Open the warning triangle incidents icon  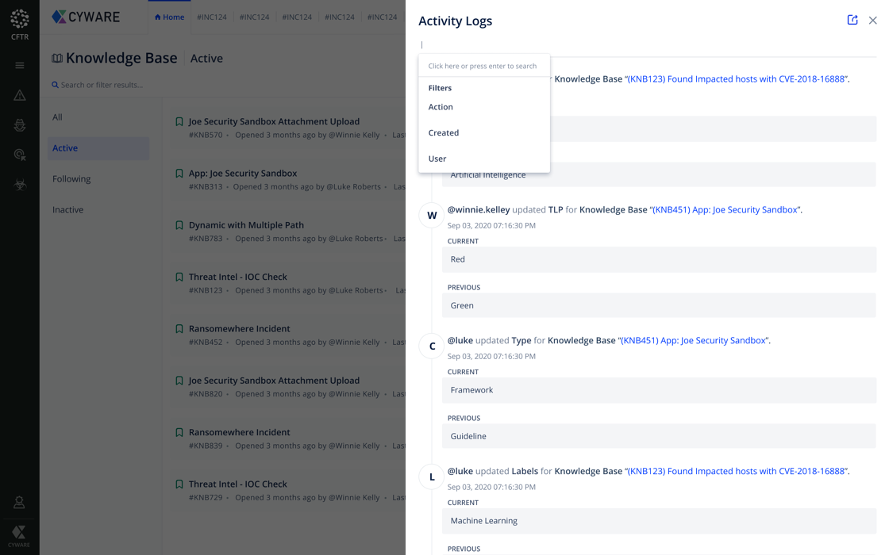coord(20,96)
